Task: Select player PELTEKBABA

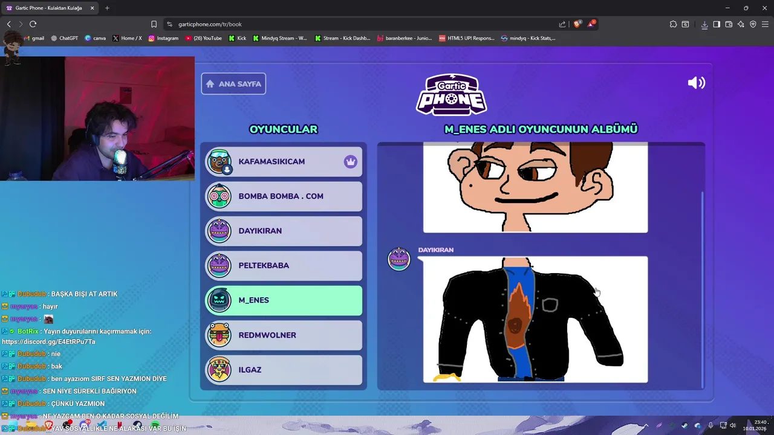Action: [x=284, y=265]
